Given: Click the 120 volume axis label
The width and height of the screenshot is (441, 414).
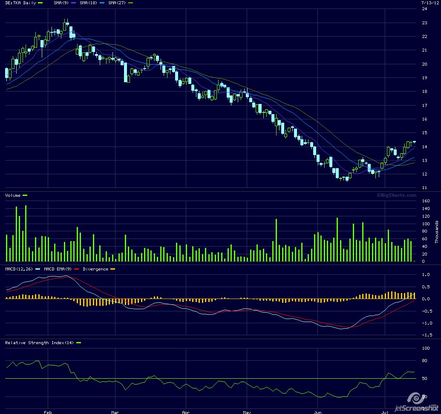Looking at the screenshot, I should pos(426,216).
